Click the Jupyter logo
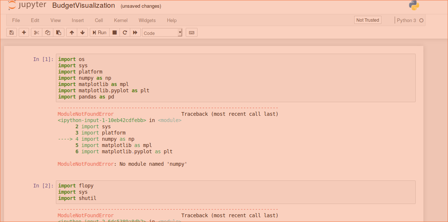448x222 pixels. pyautogui.click(x=27, y=5)
